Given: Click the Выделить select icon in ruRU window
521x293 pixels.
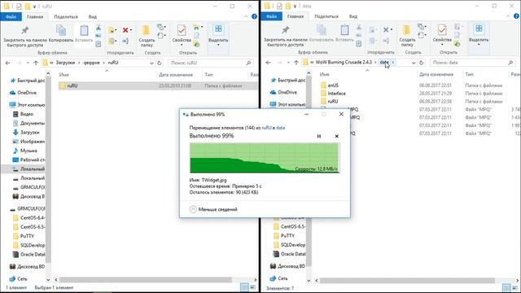Looking at the screenshot, I should coord(218,29).
